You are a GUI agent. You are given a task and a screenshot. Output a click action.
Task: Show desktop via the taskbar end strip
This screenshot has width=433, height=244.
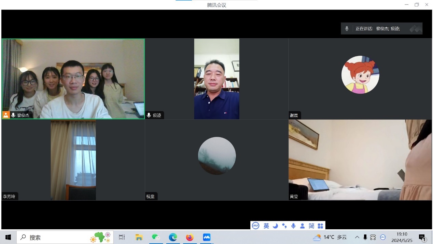click(x=432, y=237)
